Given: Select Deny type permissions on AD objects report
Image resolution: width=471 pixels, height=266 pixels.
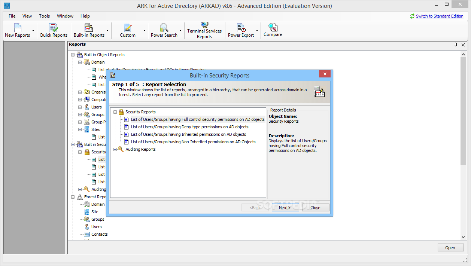Looking at the screenshot, I should (189, 127).
